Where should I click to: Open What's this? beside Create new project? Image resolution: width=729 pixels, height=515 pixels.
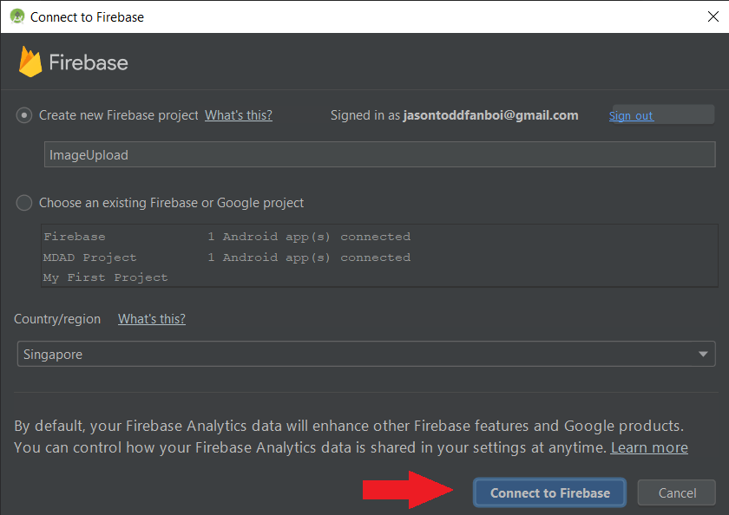[238, 115]
